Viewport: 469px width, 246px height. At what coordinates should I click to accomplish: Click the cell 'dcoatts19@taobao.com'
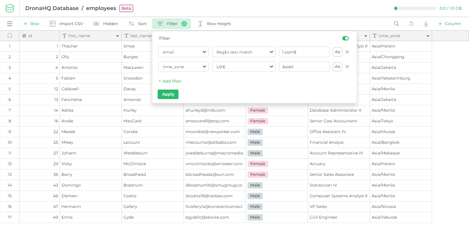215,196
